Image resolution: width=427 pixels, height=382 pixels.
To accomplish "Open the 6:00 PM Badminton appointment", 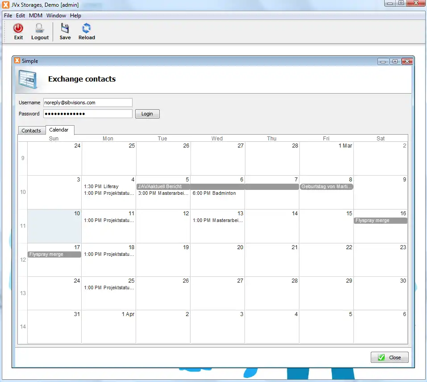I will tap(214, 193).
